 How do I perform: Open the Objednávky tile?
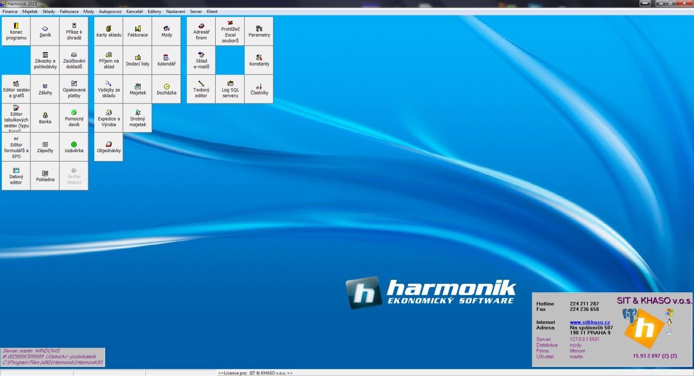tap(109, 147)
